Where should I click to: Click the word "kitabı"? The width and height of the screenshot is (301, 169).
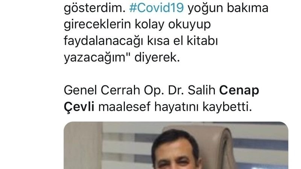click(202, 41)
